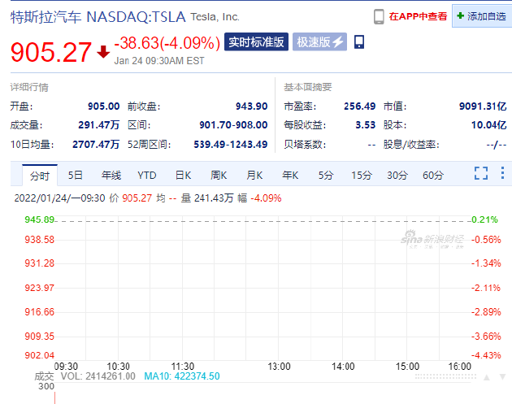Screen dimensions: 512x404
Task: Click the phone icon beside 在APP中查看
Action: coord(379,16)
